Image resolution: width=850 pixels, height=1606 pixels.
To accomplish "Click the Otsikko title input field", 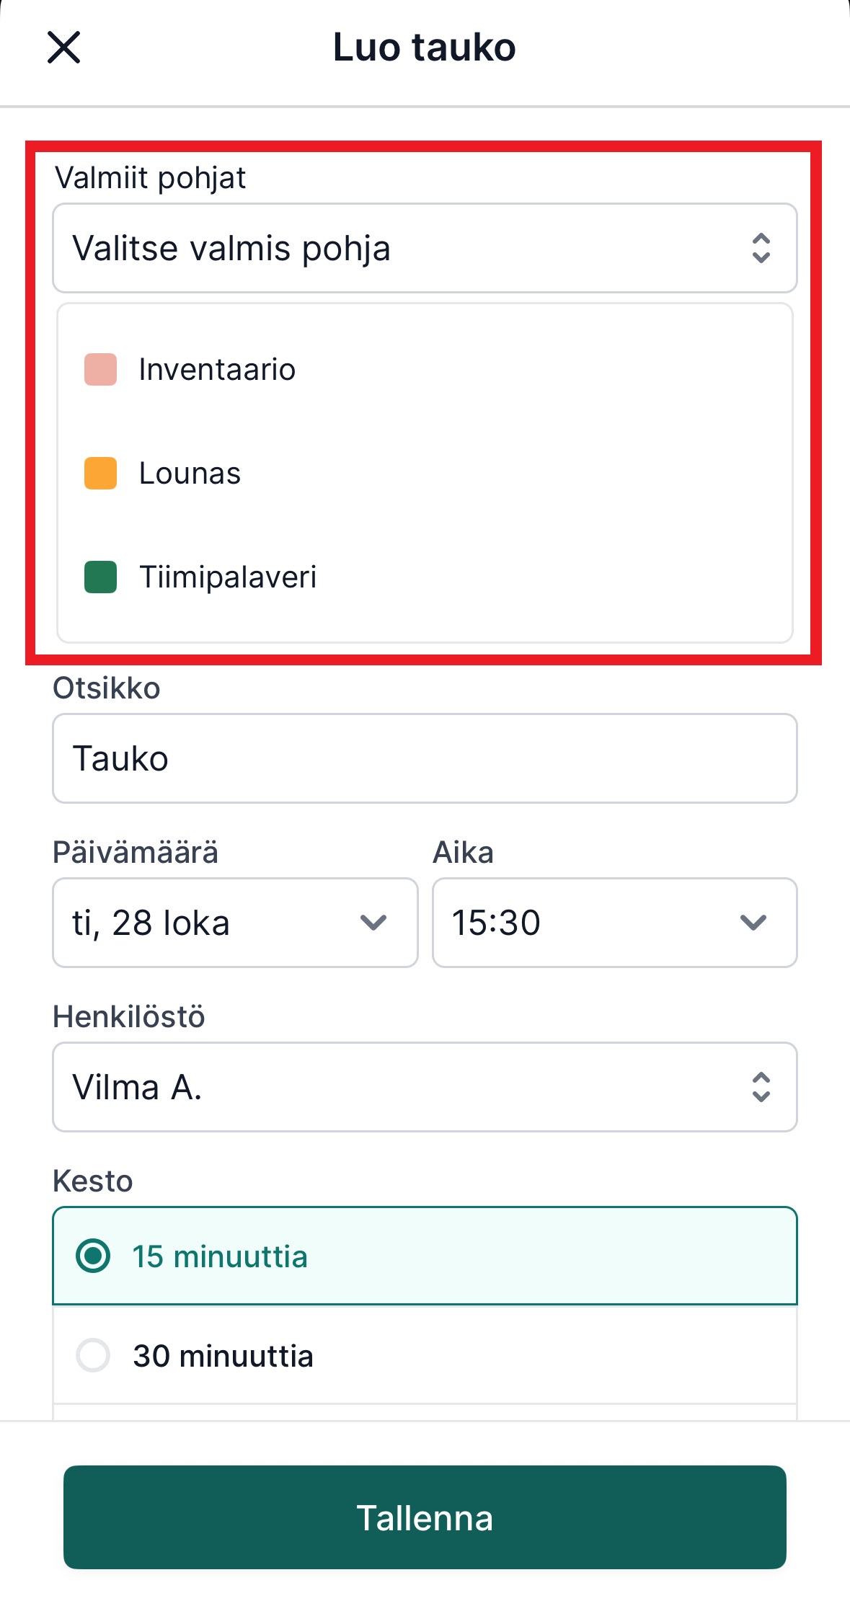I will point(425,758).
